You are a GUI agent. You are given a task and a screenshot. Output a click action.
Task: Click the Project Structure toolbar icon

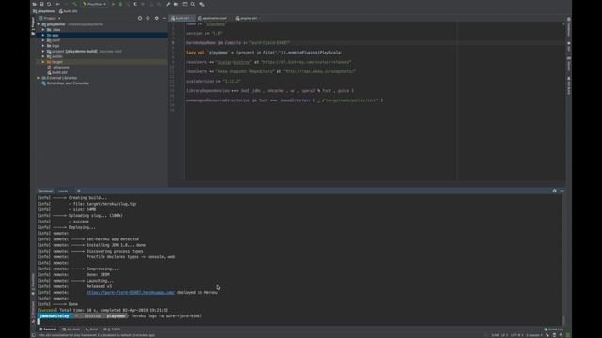tap(176, 4)
